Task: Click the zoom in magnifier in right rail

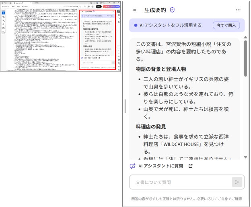Action: [119, 67]
